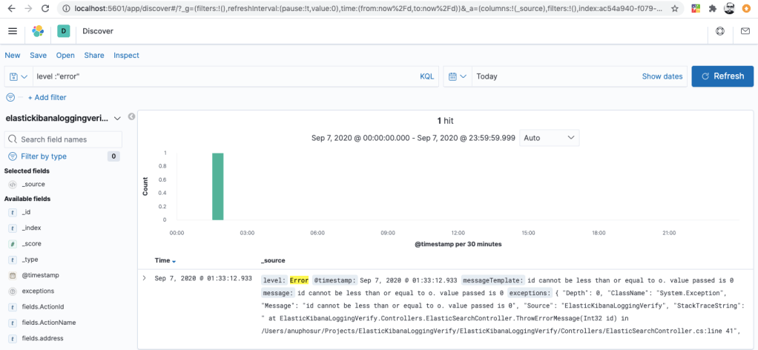Click the filter options circle icon
The image size is (758, 350).
10,97
